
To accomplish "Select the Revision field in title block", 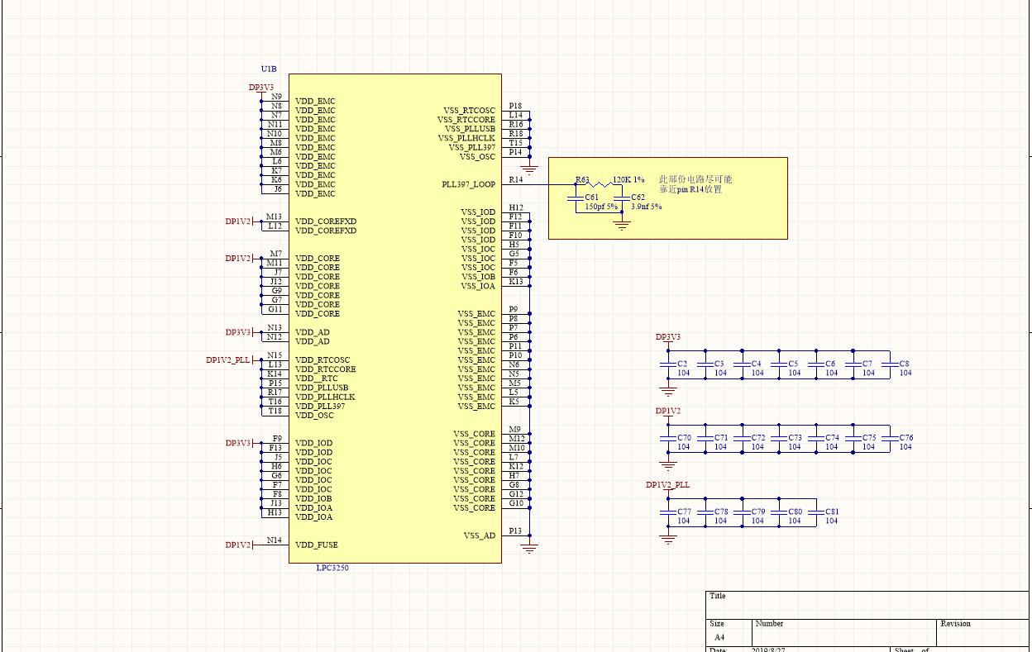I will [984, 631].
